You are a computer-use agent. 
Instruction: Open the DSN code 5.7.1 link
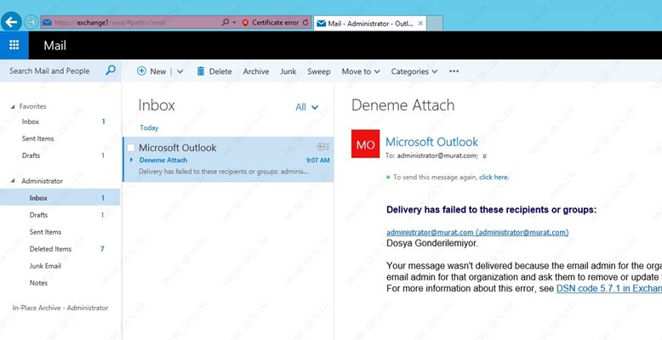(x=608, y=288)
